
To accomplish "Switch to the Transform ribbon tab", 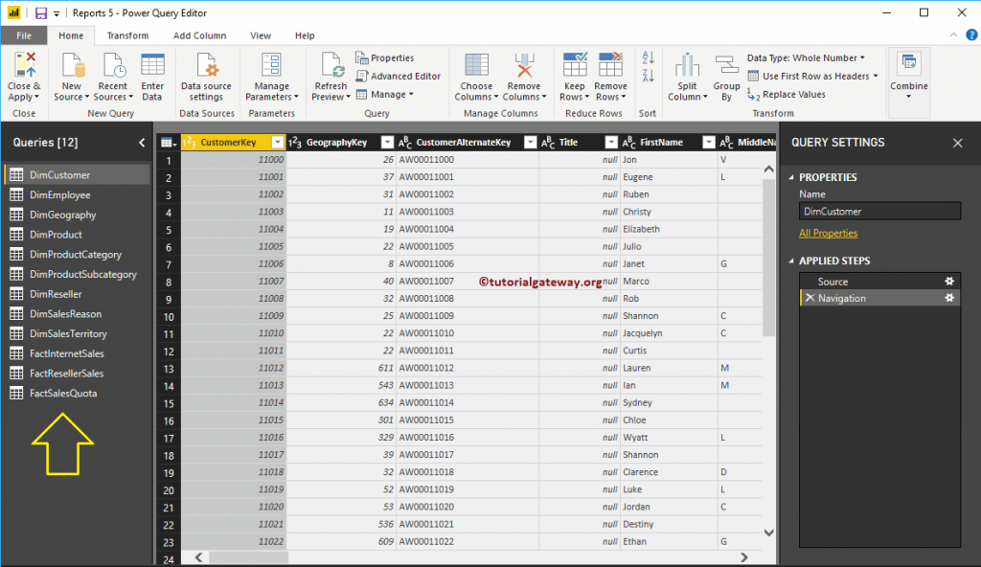I will tap(125, 35).
